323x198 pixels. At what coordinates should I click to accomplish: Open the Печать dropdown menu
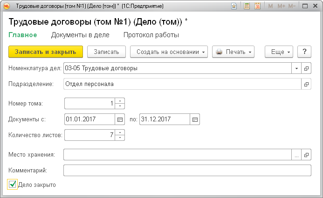[x=233, y=52]
